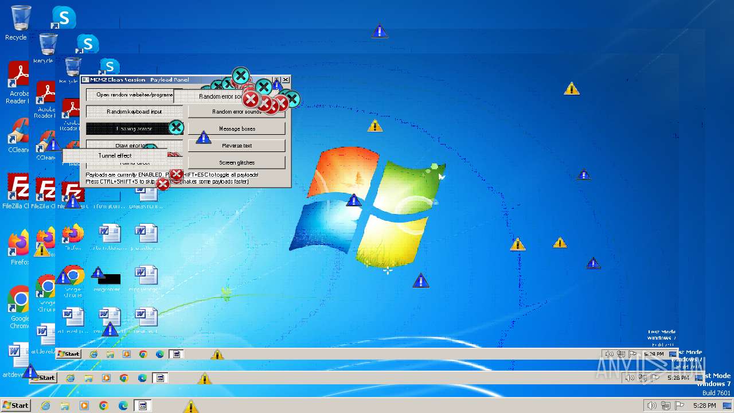This screenshot has width=734, height=413.
Task: Toggle the Screen glitches payload
Action: [237, 162]
